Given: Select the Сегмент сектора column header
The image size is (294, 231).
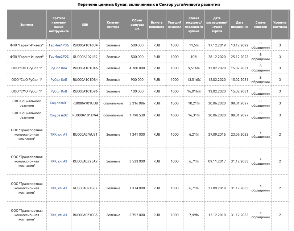Looking at the screenshot, I should (113, 25).
